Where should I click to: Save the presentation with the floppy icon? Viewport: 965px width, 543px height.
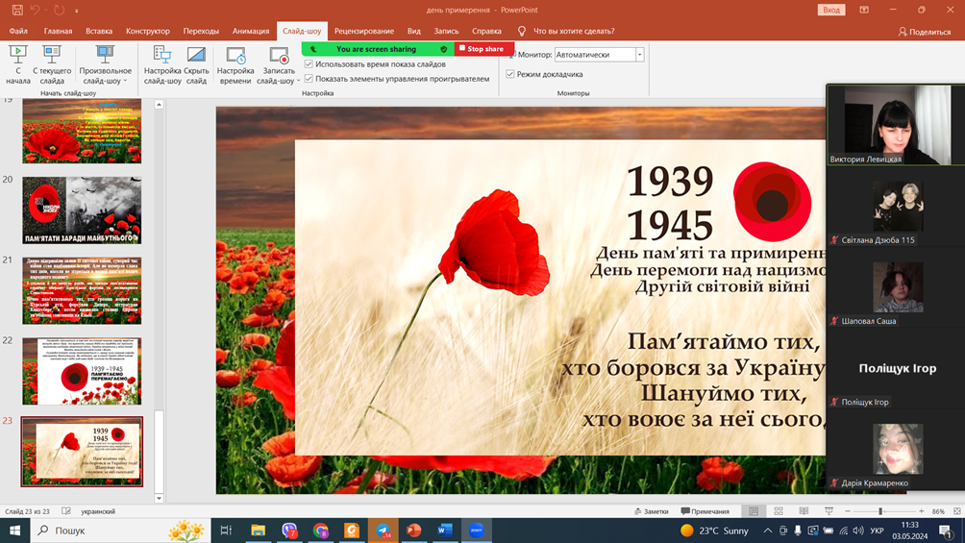17,10
